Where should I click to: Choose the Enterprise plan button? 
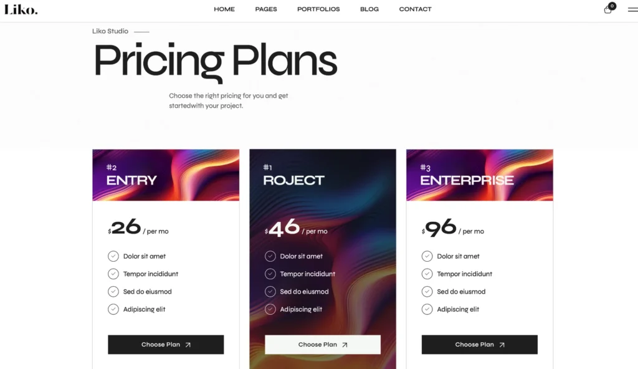point(480,345)
